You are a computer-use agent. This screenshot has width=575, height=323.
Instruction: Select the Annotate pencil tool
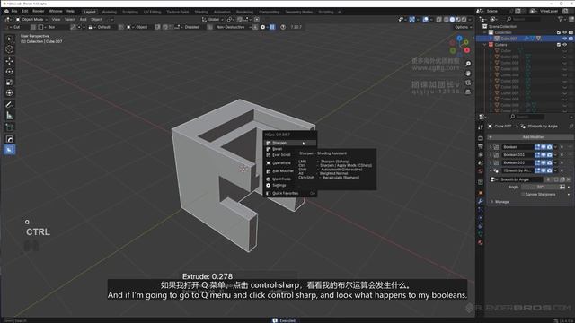coord(10,105)
